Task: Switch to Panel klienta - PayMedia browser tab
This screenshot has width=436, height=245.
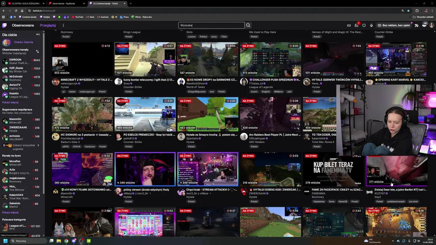Action: pos(67,3)
